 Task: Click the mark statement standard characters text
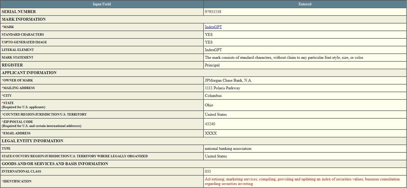284,57
